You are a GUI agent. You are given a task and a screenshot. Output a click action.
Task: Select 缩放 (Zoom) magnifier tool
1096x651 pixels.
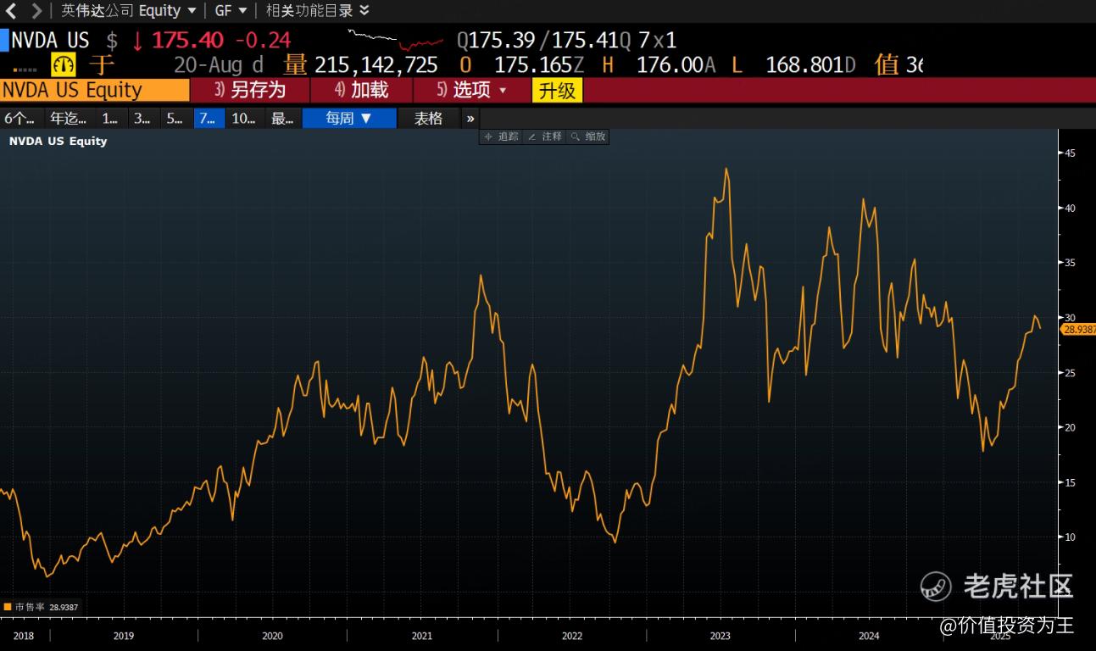(x=588, y=136)
